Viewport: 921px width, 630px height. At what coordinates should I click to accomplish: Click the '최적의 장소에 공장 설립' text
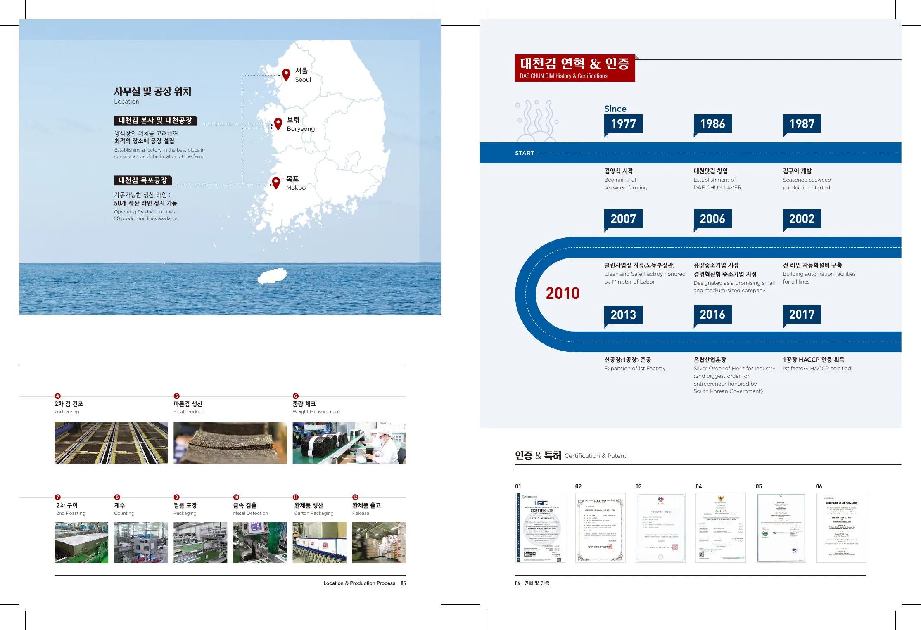click(144, 141)
